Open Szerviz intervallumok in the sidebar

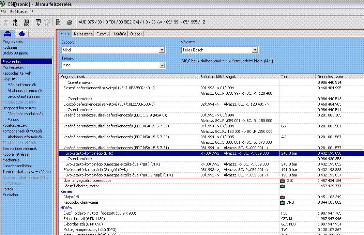(x=19, y=148)
